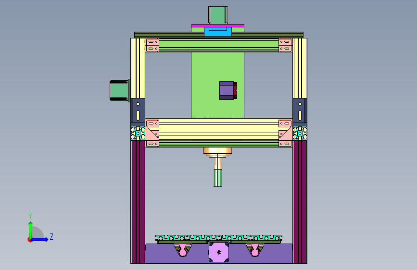417x270 pixels.
Task: Select the large green vertical Z-axis plate
Action: pyautogui.click(x=205, y=85)
